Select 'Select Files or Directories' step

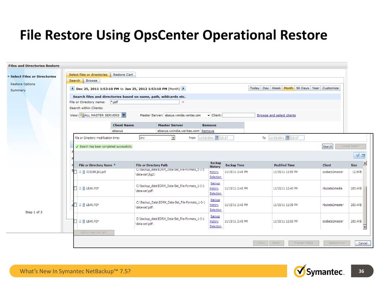(33, 77)
